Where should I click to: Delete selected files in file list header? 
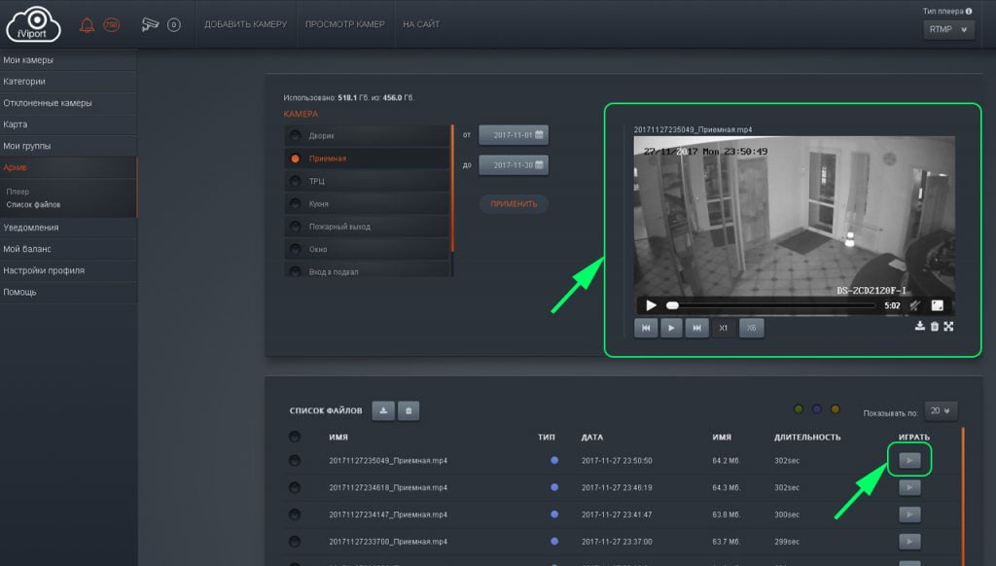(x=409, y=411)
